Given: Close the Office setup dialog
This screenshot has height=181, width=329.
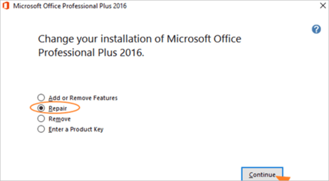Looking at the screenshot, I should 323,6.
